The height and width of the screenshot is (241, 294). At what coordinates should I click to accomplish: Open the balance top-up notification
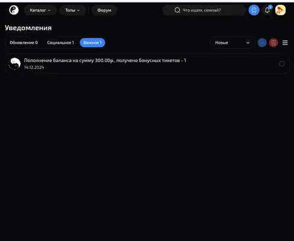tap(147, 64)
